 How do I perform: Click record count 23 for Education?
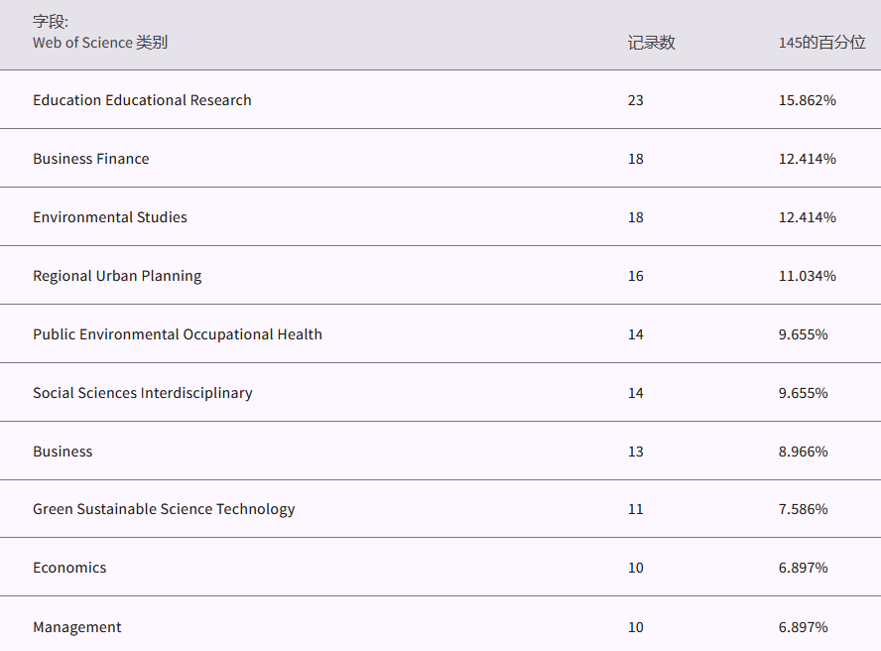pos(635,100)
